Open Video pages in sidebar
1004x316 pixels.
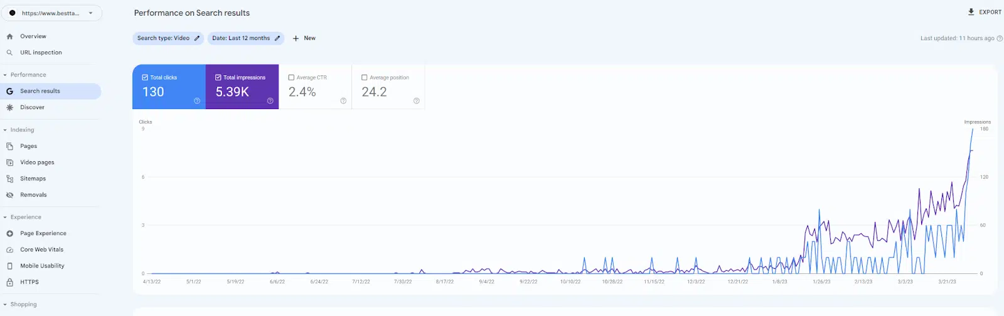click(x=37, y=162)
